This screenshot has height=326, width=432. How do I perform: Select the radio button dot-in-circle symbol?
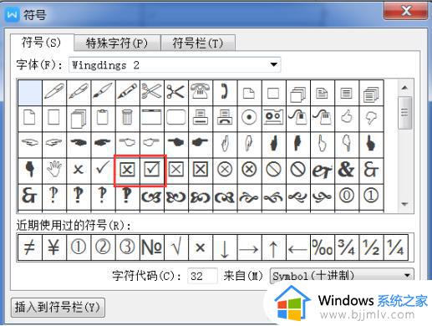pos(249,118)
